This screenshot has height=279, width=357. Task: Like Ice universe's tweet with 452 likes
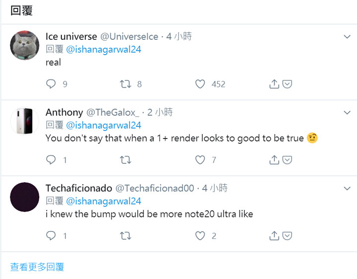[200, 84]
